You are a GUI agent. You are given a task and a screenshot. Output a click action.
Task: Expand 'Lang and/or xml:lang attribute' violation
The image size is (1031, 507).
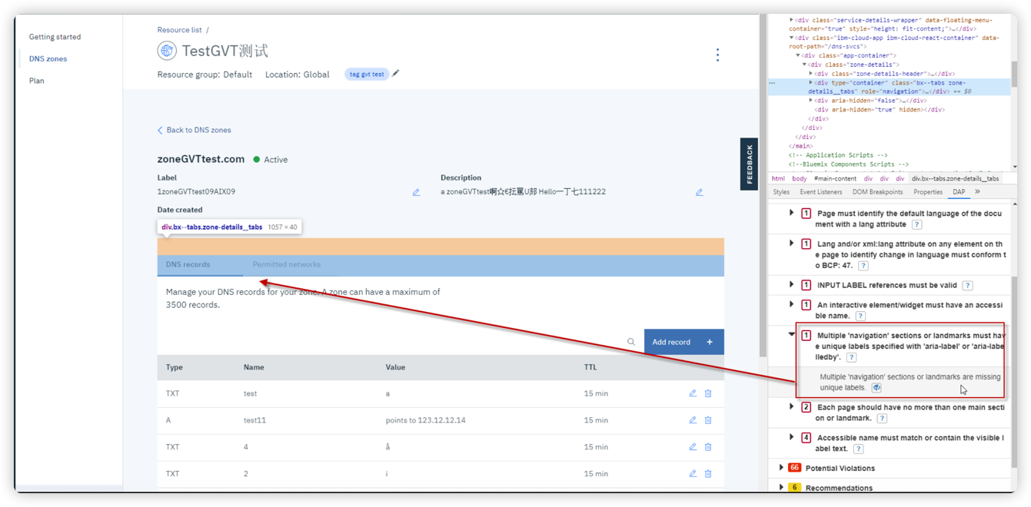coord(791,244)
